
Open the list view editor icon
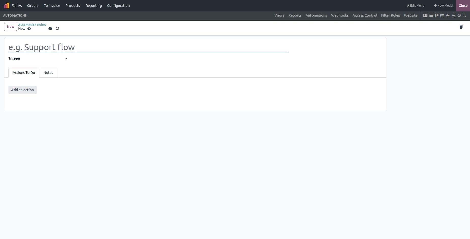[431, 15]
